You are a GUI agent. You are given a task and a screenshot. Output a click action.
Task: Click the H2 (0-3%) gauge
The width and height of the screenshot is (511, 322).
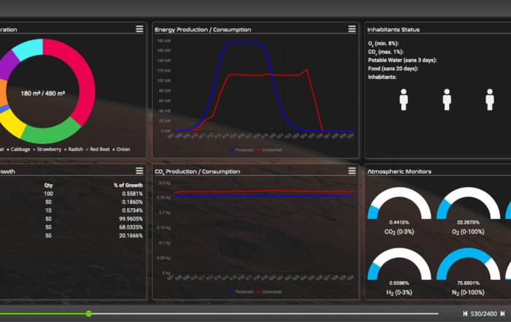399,267
